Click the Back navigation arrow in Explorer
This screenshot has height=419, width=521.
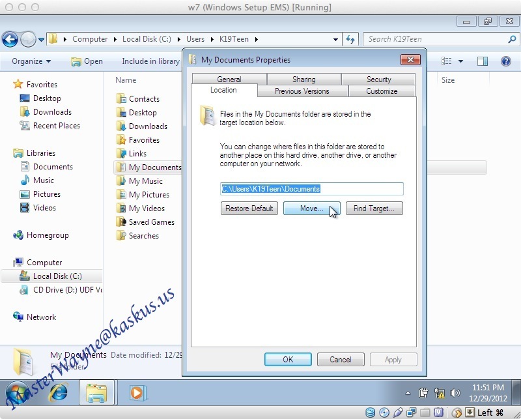pos(10,40)
